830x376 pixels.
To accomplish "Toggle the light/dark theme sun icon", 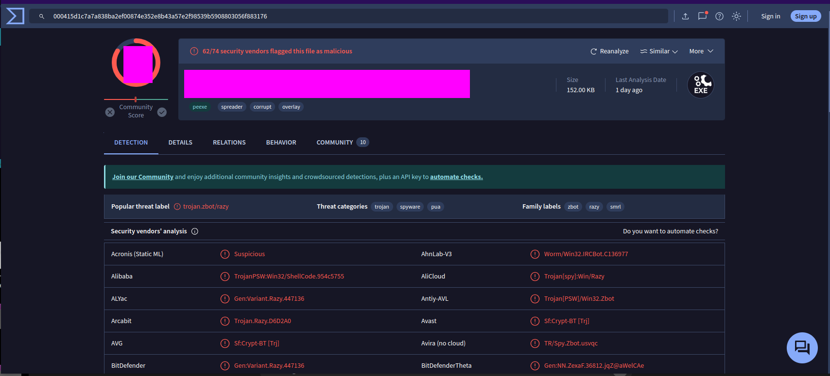I will tap(737, 16).
